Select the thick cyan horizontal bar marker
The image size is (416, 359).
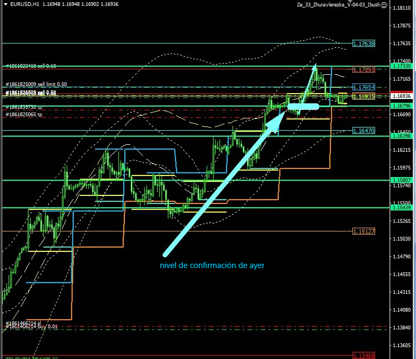303,107
